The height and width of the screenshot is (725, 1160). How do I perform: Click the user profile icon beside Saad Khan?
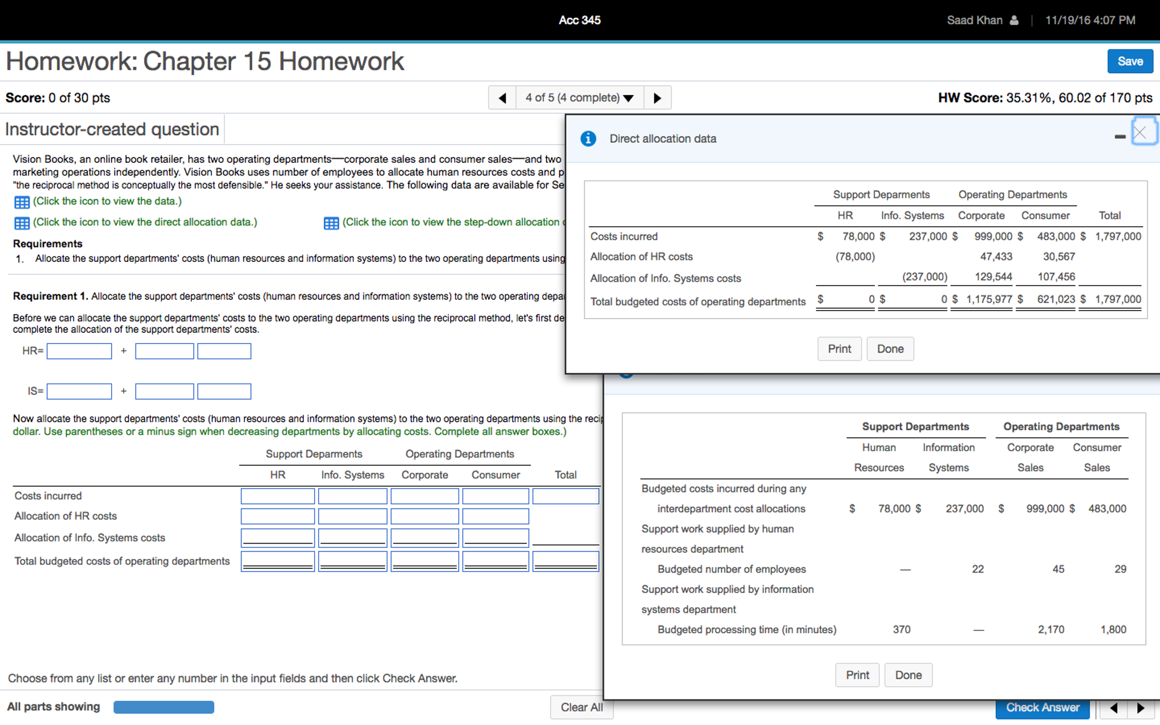1014,20
